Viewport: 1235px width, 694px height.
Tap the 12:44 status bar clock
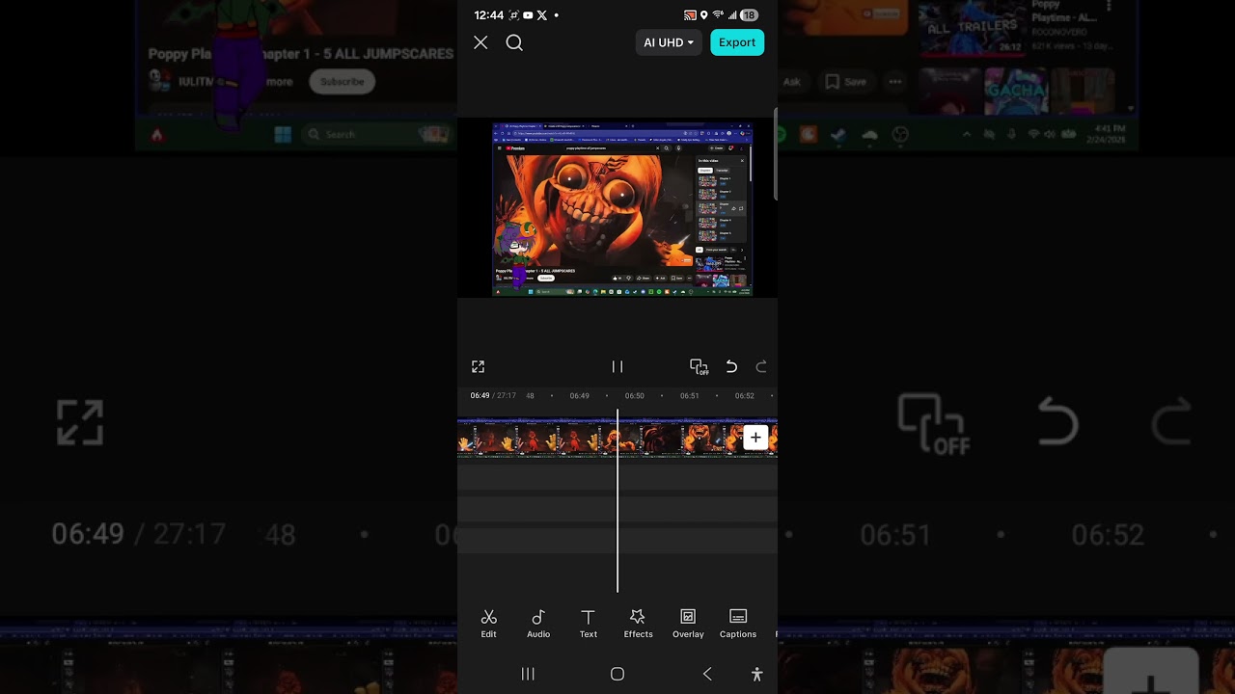tap(489, 15)
